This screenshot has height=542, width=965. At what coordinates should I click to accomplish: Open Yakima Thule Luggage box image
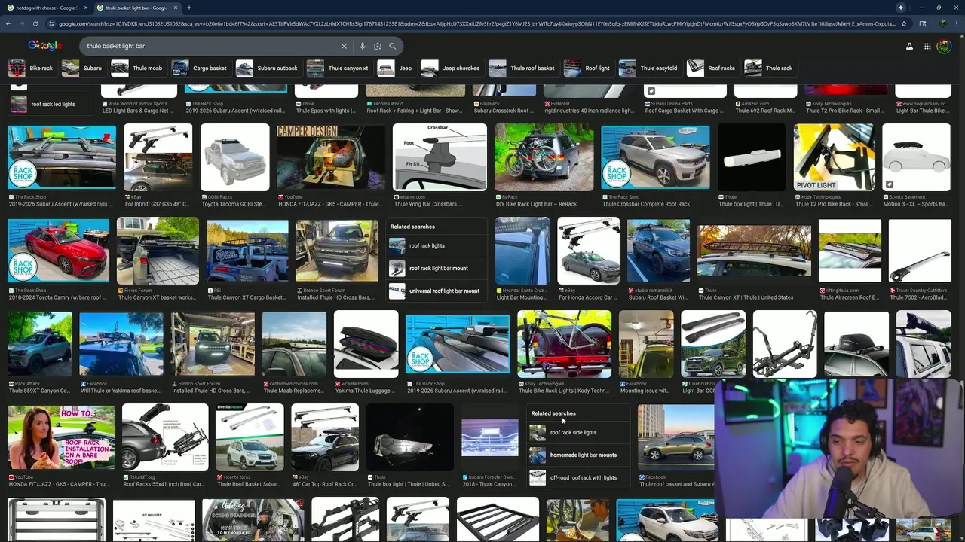pyautogui.click(x=366, y=344)
